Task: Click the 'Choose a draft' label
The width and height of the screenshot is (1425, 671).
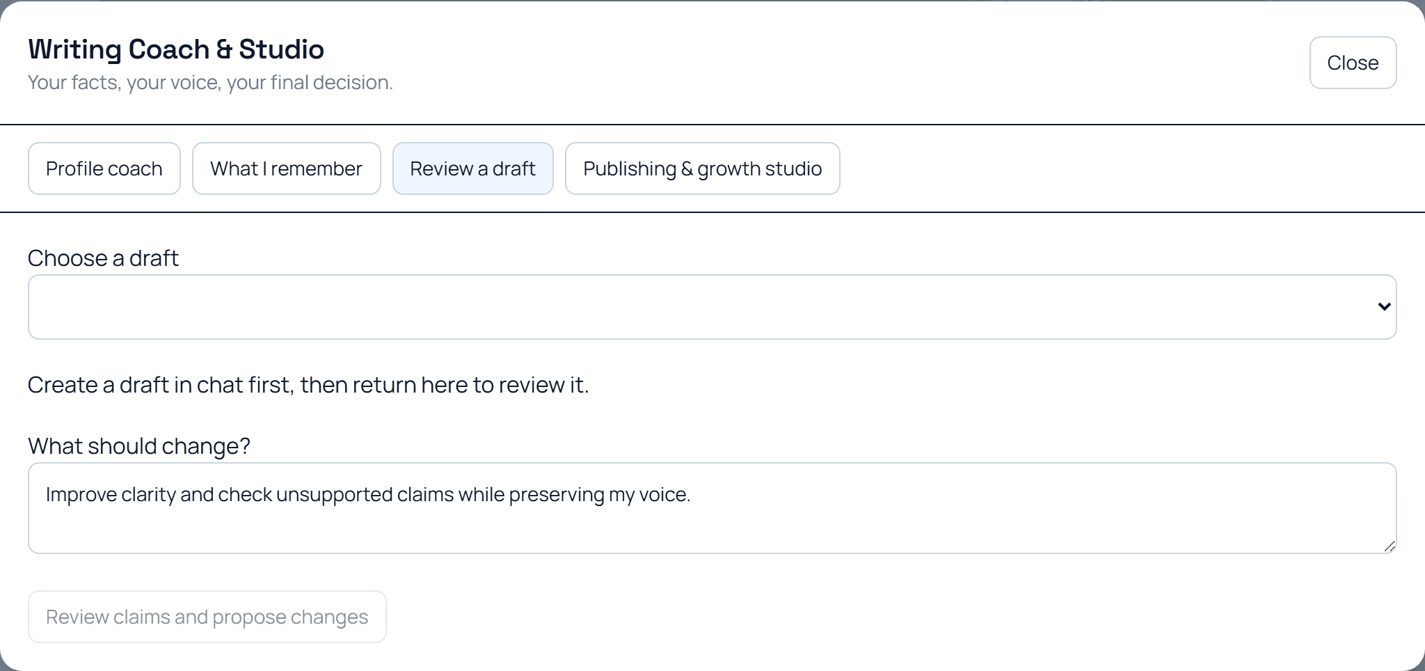Action: tap(103, 258)
